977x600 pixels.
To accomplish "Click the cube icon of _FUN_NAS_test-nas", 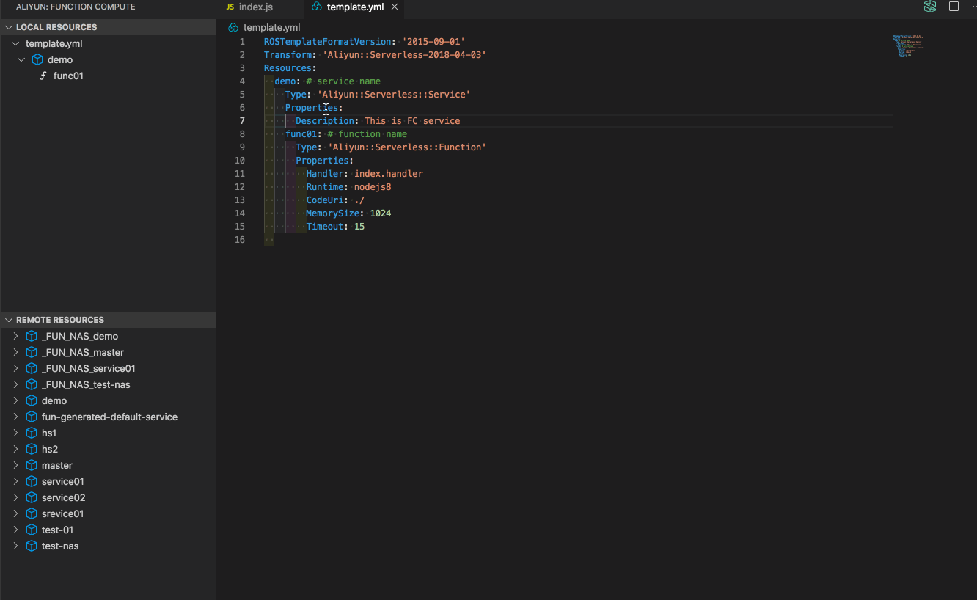I will point(32,384).
